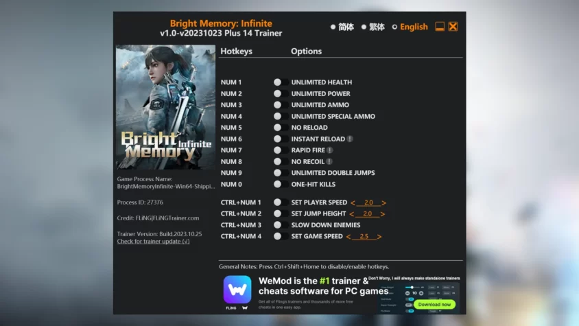Click Trainer Version build text
The image size is (579, 326).
click(x=160, y=234)
